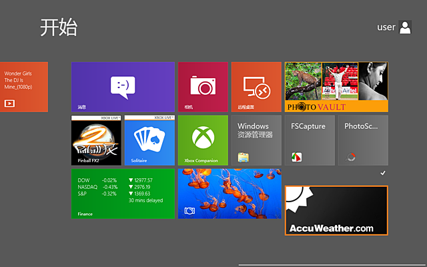The width and height of the screenshot is (427, 267).
Task: Launch Xbox Companion tile
Action: (203, 140)
